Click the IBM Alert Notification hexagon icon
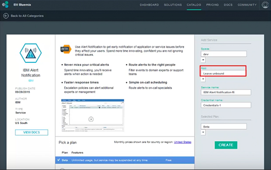Viewport: 271px width, 170px height. point(31,53)
